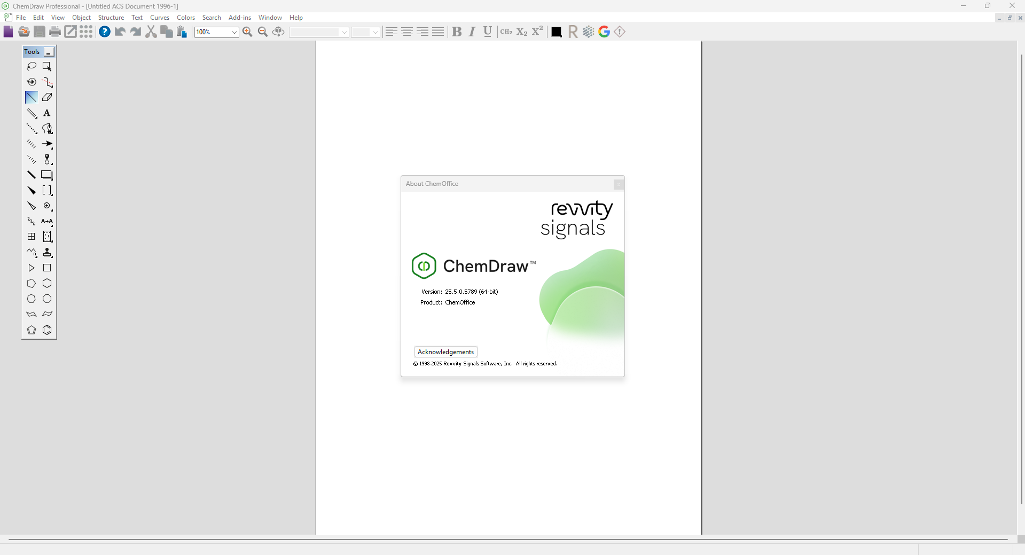The height and width of the screenshot is (555, 1025).
Task: Pick the Table tool
Action: coord(32,237)
